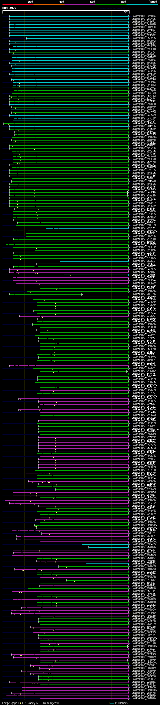Select hit label UniRef100_B9MZ15

[x=143, y=627]
